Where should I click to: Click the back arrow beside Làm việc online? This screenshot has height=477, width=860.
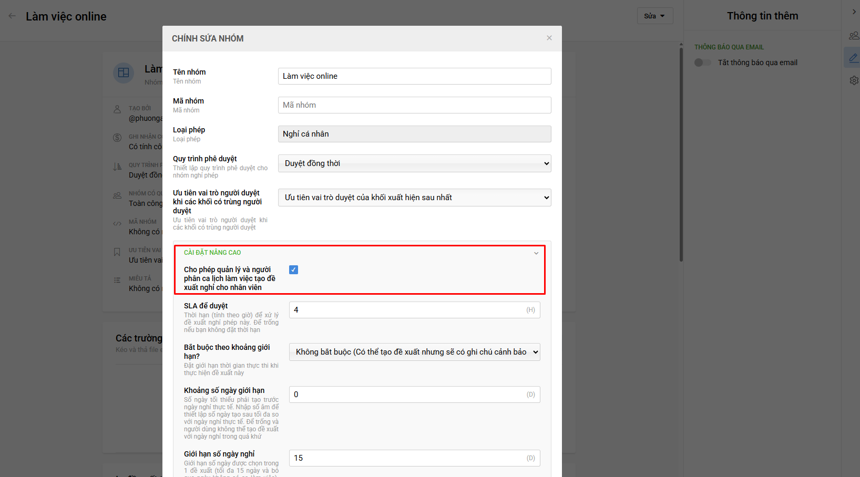click(x=12, y=16)
